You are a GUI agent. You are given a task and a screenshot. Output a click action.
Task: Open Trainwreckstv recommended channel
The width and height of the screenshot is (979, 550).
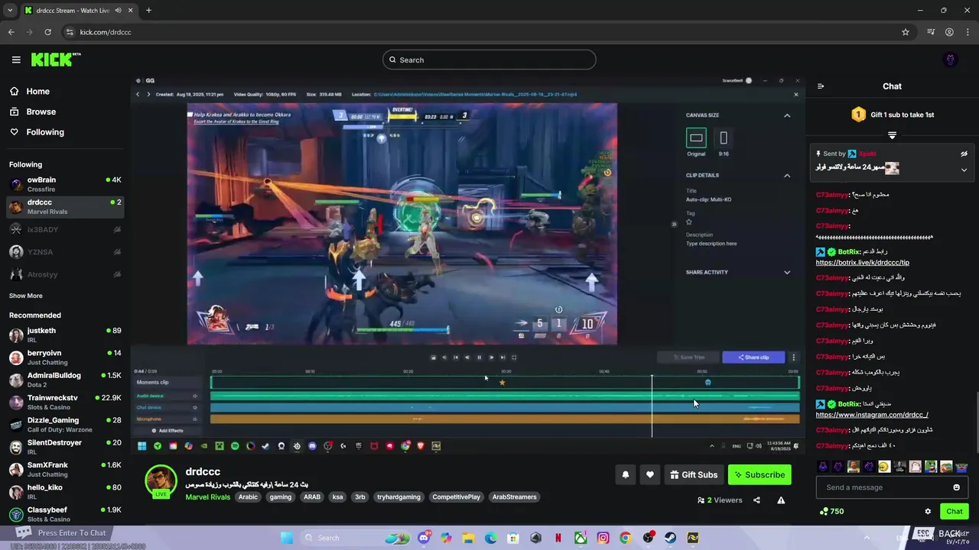(65, 402)
